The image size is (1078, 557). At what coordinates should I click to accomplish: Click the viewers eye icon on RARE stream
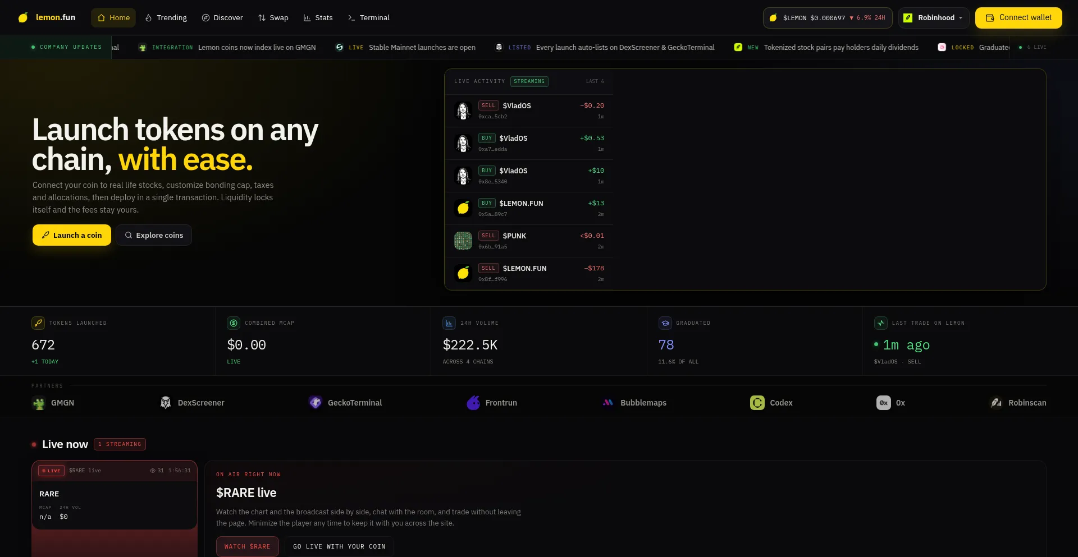click(x=152, y=471)
